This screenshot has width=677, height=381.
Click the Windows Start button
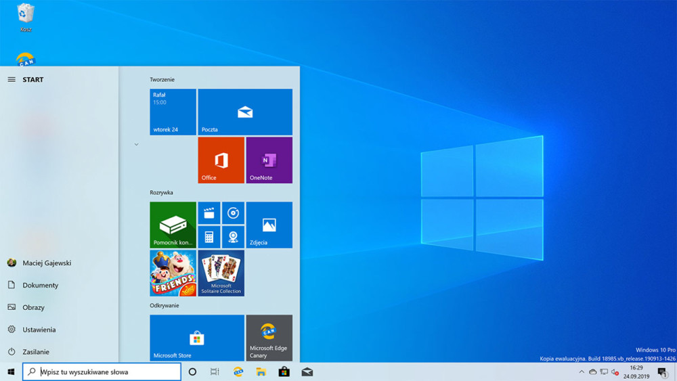pos(12,372)
